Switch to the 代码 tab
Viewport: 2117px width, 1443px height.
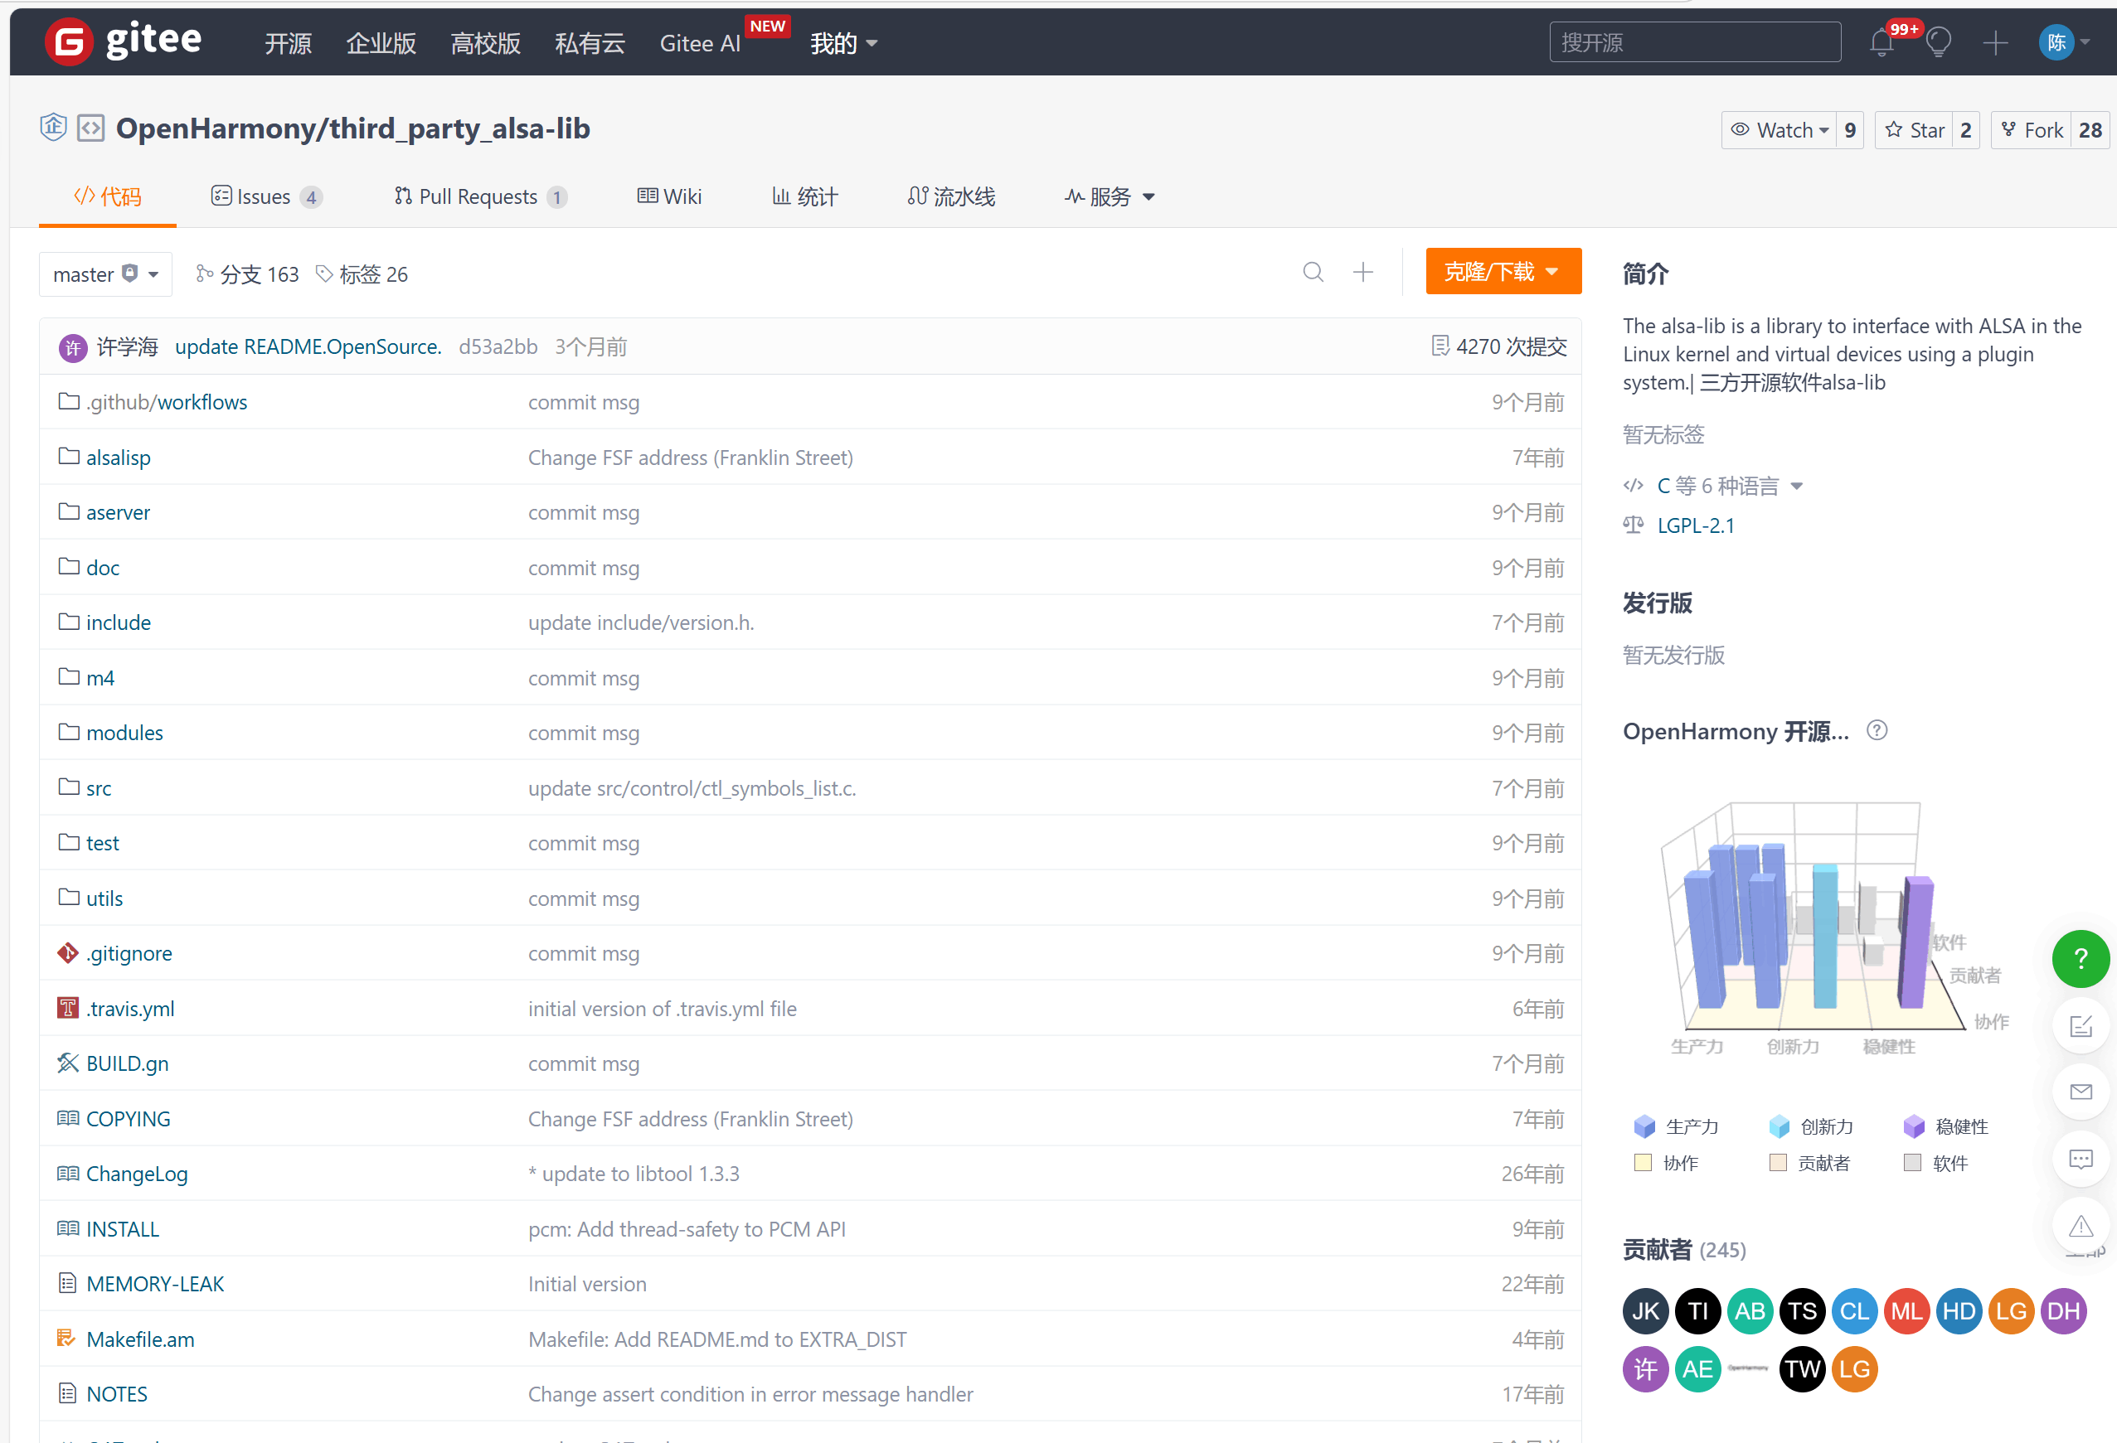click(108, 196)
